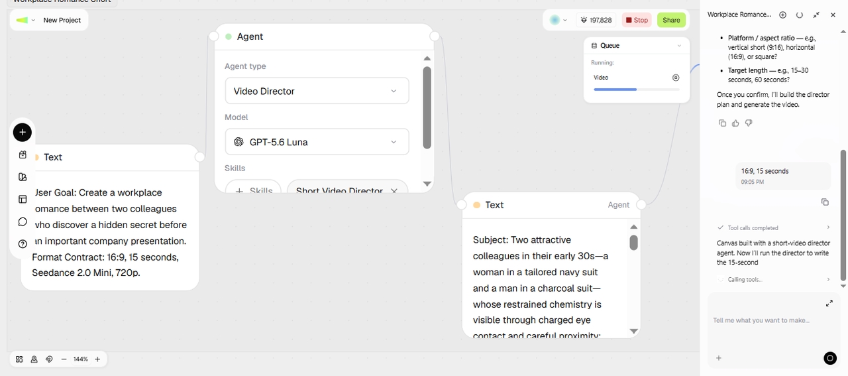Screen dimensions: 848x376
Task: Click the black round stop button in chat input
Action: (x=830, y=358)
